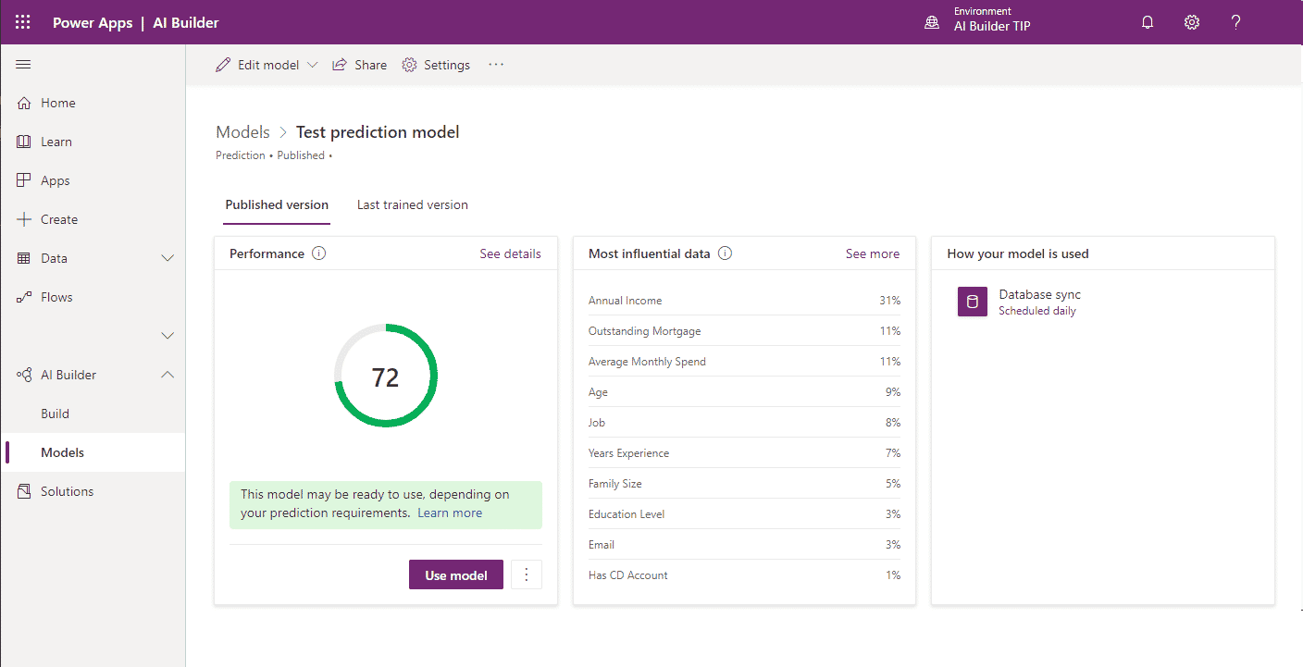The height and width of the screenshot is (667, 1303).
Task: Switch to Last trained version tab
Action: coord(413,205)
